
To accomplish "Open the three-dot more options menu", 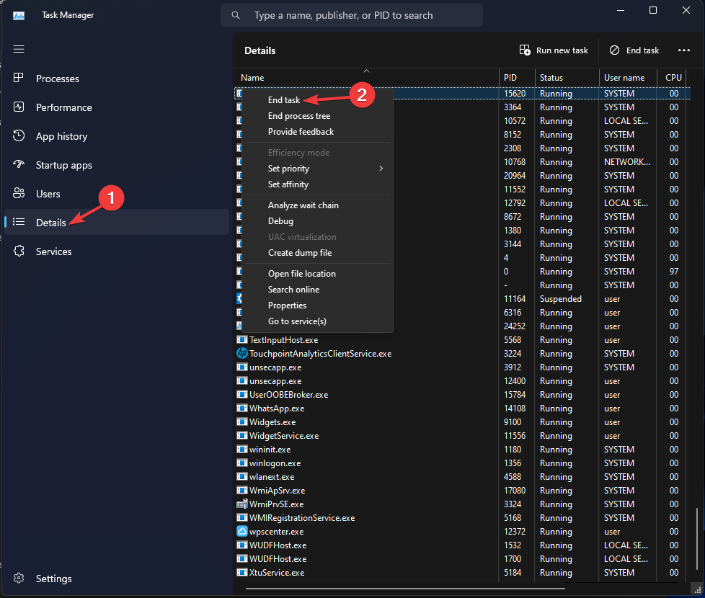I will (x=684, y=50).
